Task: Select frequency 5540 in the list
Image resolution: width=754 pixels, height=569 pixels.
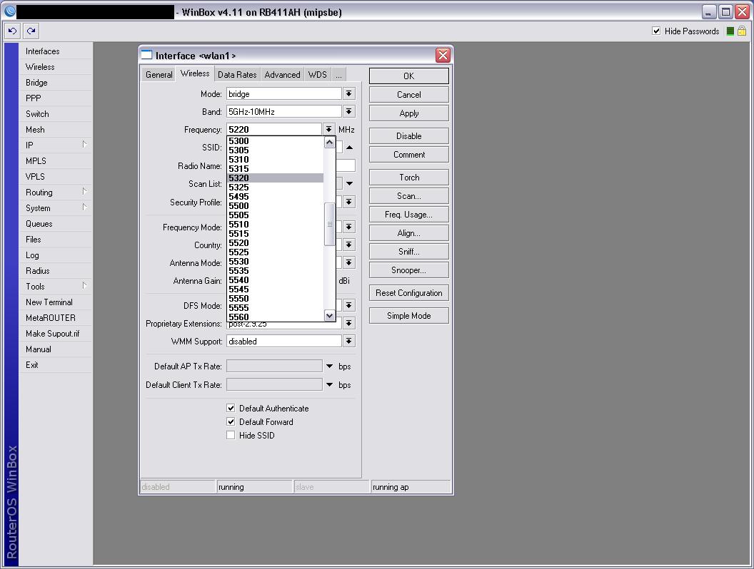Action: tap(275, 280)
